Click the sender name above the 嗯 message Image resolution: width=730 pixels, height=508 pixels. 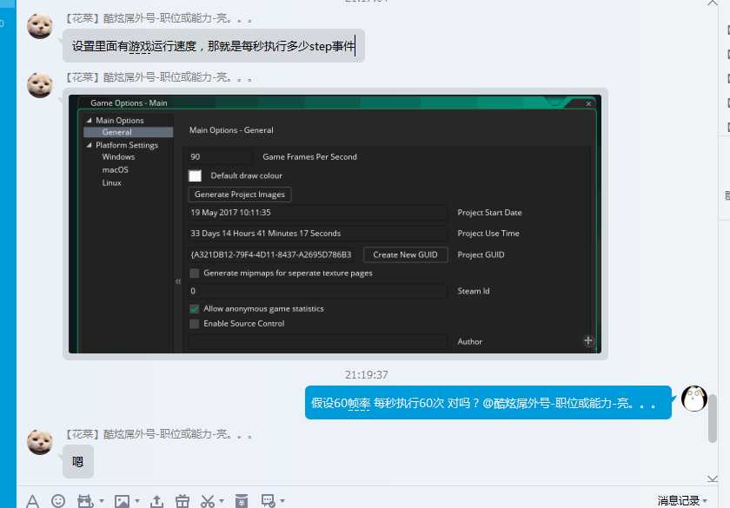(158, 434)
